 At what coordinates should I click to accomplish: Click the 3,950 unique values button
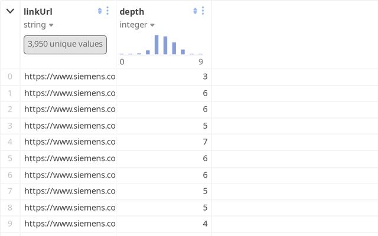click(65, 44)
